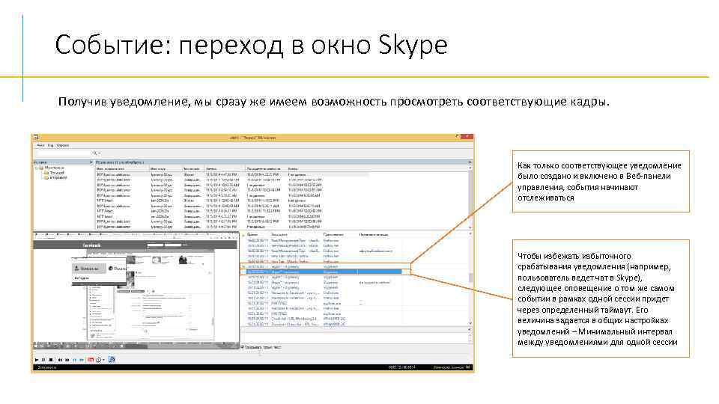Click the recorded screen preview with the Facebook page
Image resolution: width=719 pixels, height=404 pixels.
136,291
